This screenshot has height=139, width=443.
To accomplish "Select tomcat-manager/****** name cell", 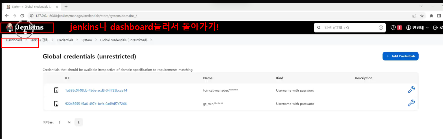I will click(x=220, y=90).
